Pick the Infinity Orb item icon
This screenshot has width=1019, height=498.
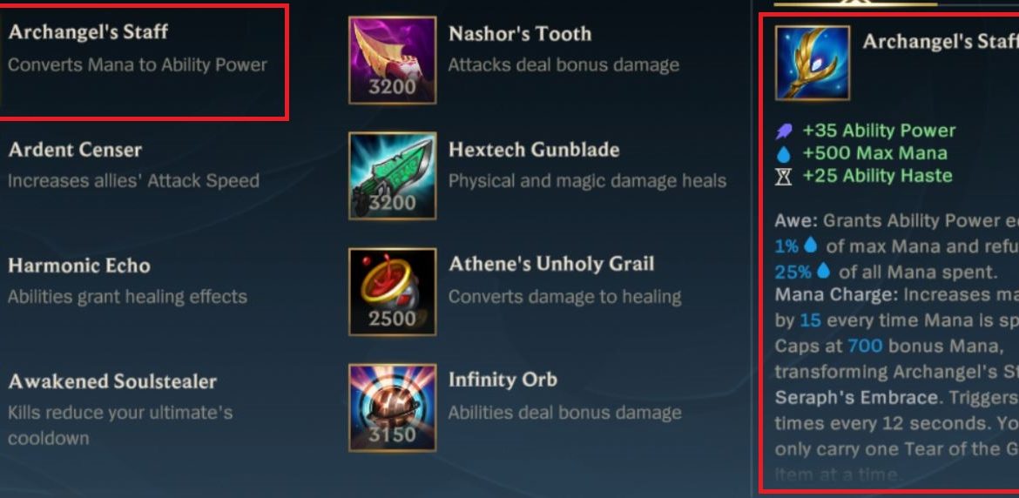pyautogui.click(x=393, y=407)
